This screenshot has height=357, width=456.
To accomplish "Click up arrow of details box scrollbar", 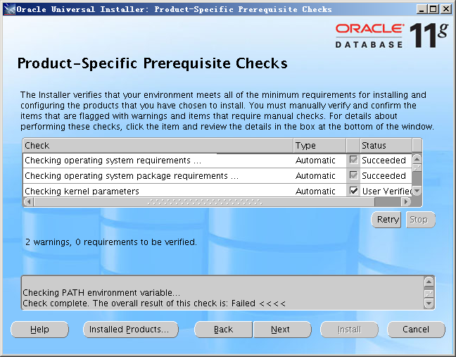I will [429, 281].
